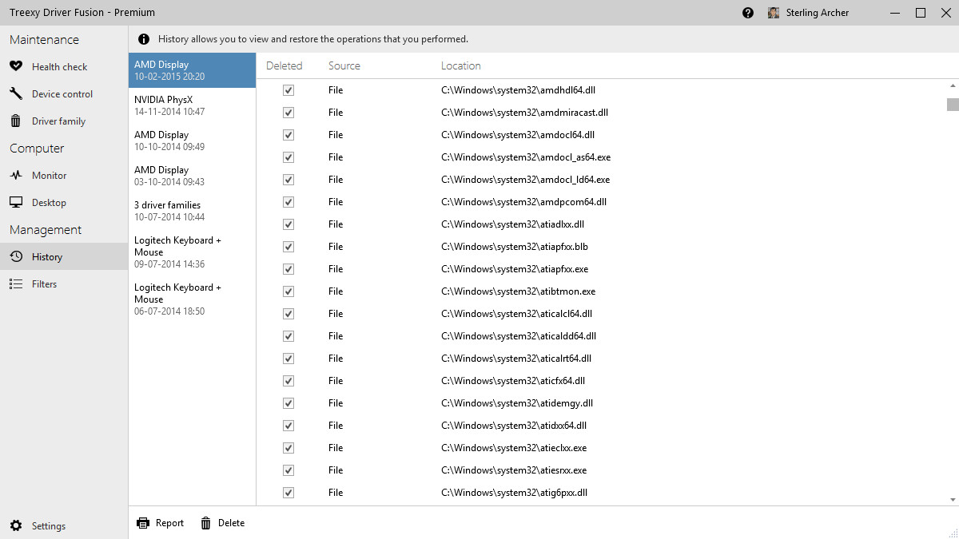
Task: Click the scrollbar up arrow
Action: click(x=953, y=85)
